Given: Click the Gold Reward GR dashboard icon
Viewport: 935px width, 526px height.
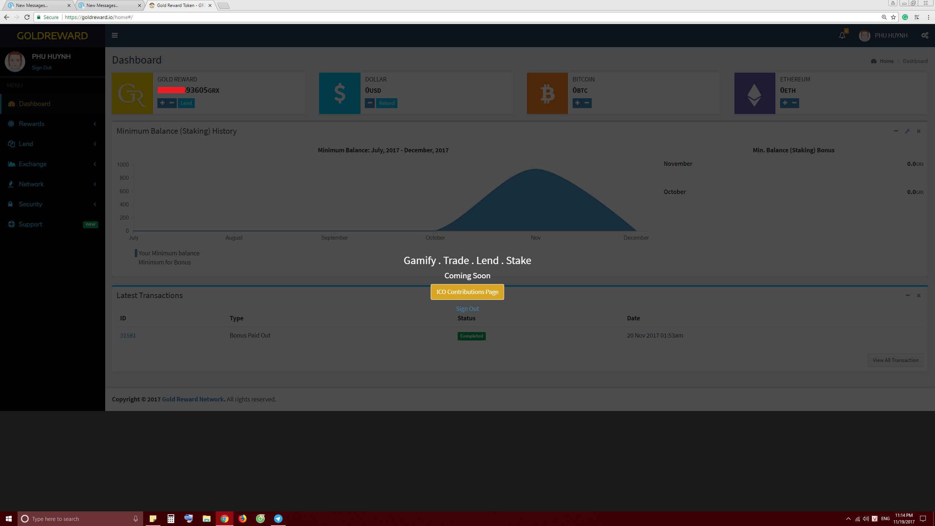Looking at the screenshot, I should point(132,92).
